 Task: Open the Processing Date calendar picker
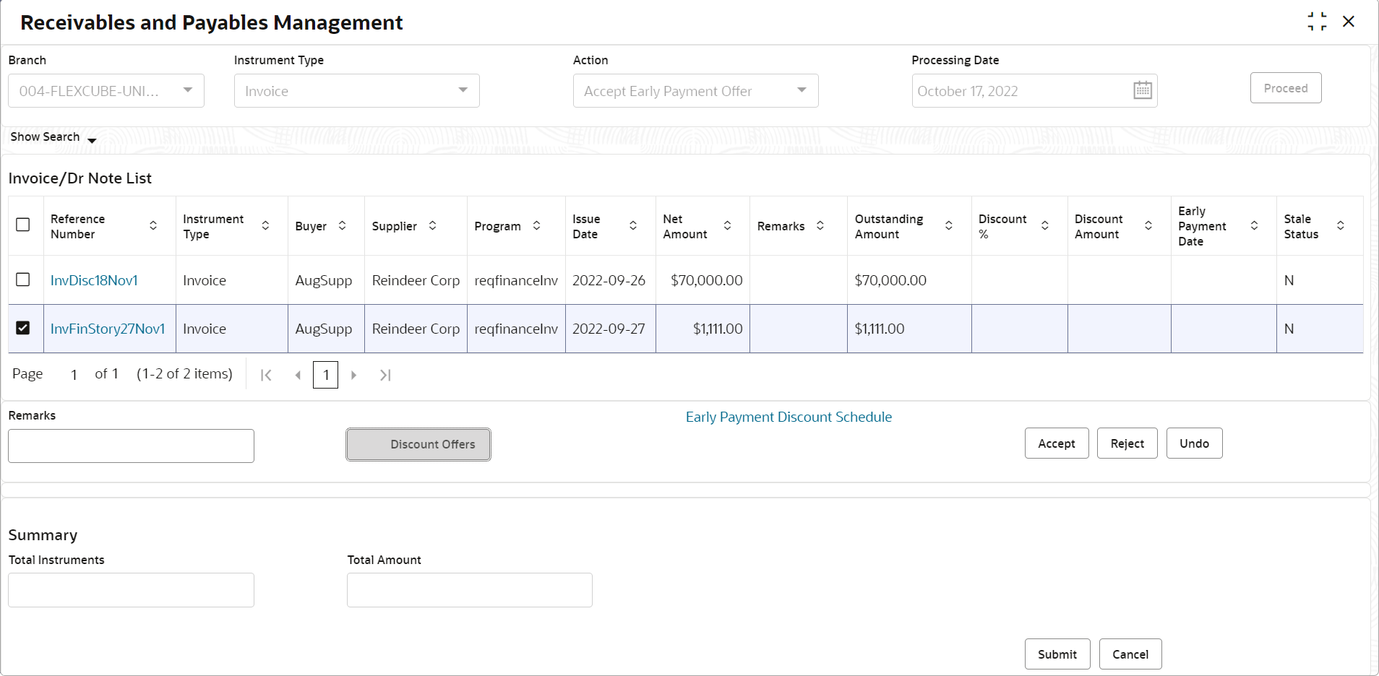(1143, 90)
